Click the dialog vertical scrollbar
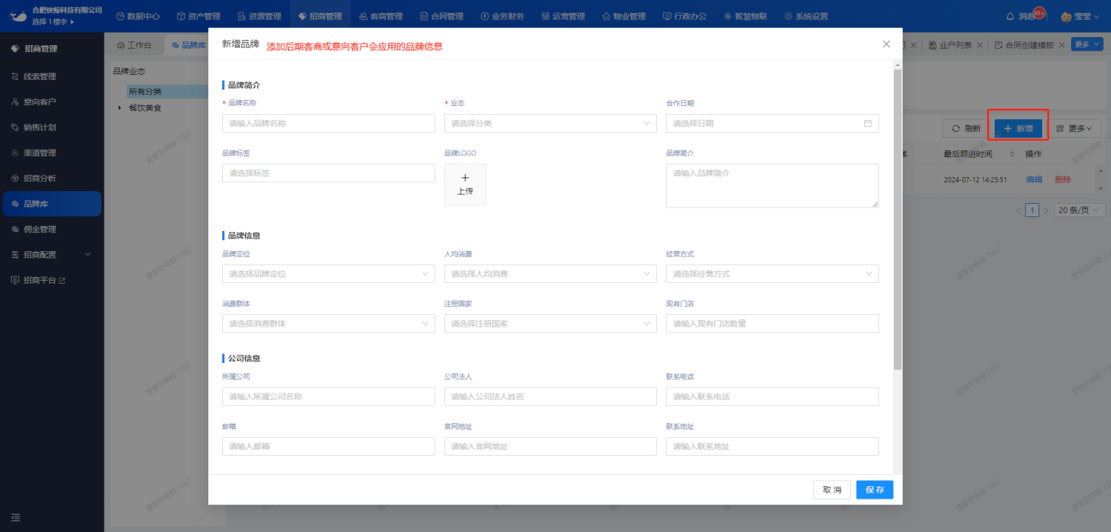The width and height of the screenshot is (1111, 532). click(x=898, y=219)
